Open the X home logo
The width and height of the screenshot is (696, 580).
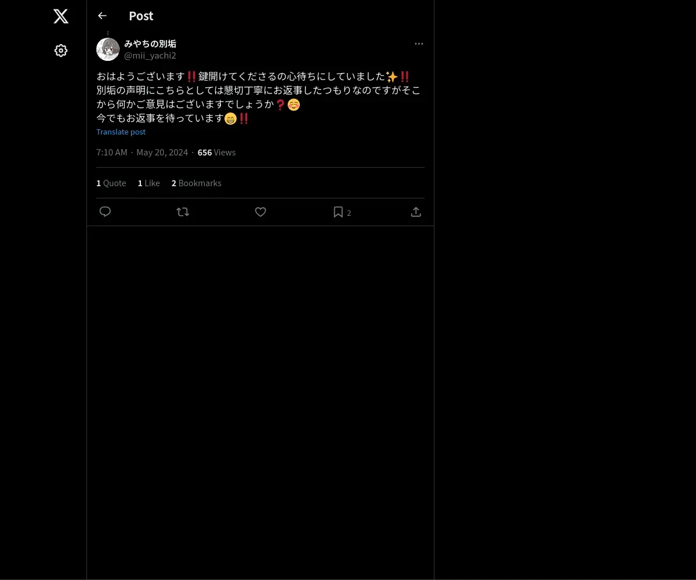click(x=61, y=16)
